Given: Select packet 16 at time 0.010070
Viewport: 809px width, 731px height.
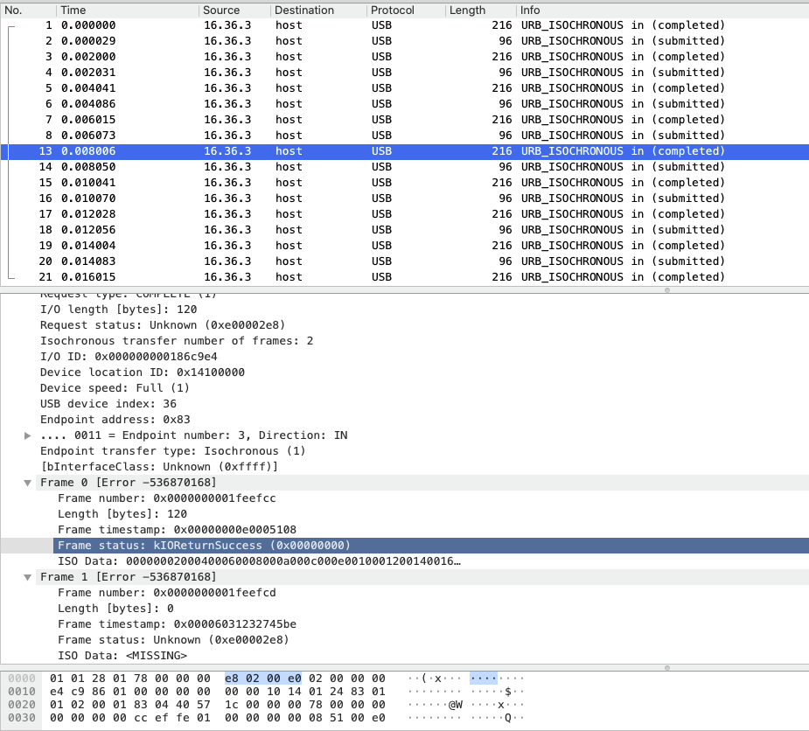Looking at the screenshot, I should pos(404,198).
